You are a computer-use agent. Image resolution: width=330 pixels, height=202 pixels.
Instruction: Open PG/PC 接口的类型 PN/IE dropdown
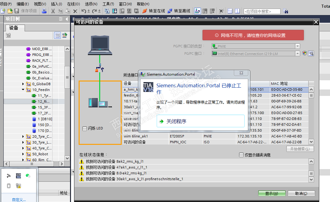tap(297, 46)
